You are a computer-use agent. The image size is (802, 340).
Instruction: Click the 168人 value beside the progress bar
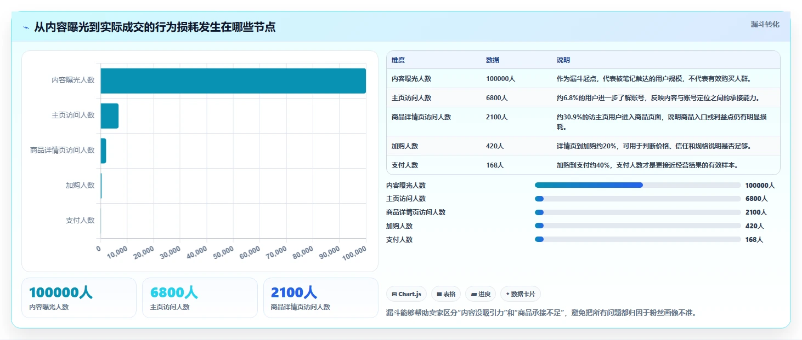point(754,240)
